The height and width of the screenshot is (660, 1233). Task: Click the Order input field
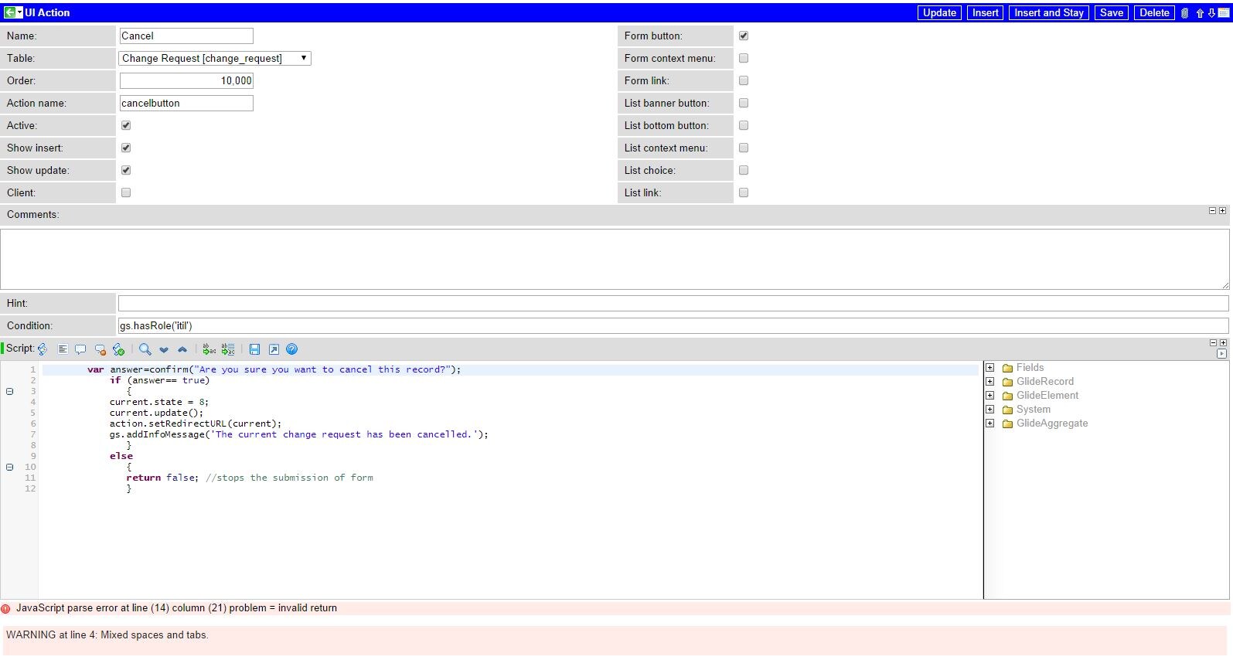coord(186,80)
